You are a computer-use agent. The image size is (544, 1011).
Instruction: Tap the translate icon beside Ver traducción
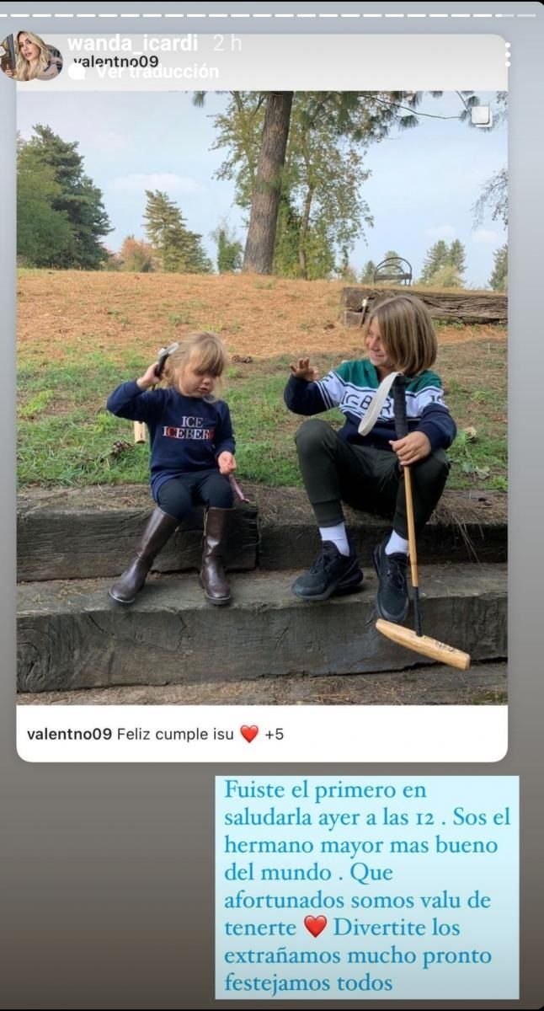point(77,73)
